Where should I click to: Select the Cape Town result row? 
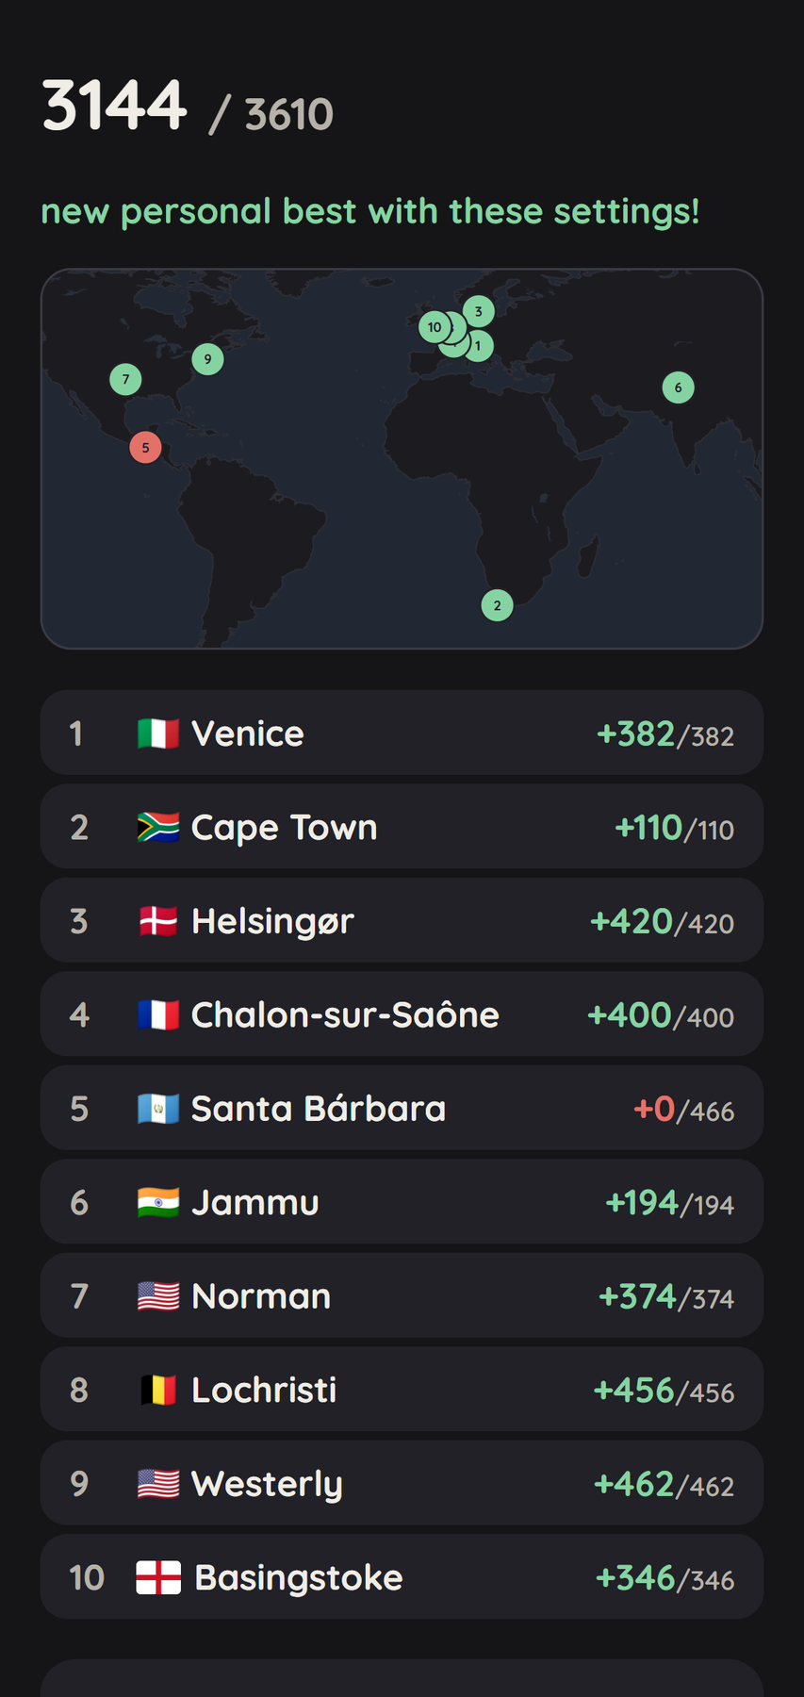tap(402, 827)
